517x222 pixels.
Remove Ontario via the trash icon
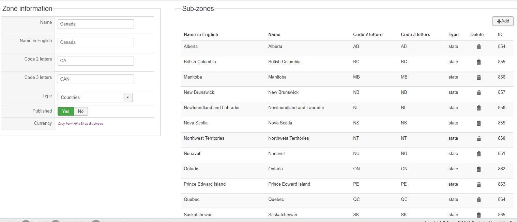478,169
